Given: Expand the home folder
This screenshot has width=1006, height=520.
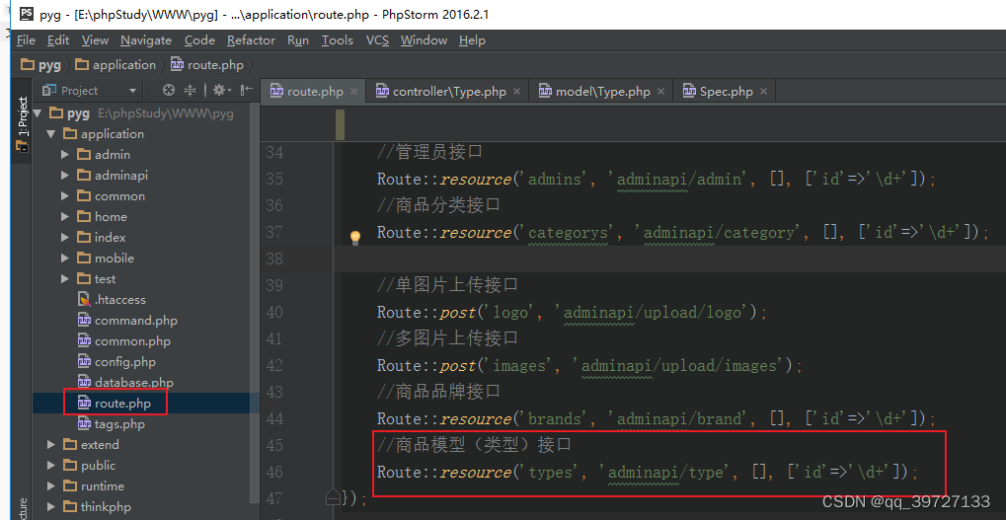Looking at the screenshot, I should (x=65, y=217).
